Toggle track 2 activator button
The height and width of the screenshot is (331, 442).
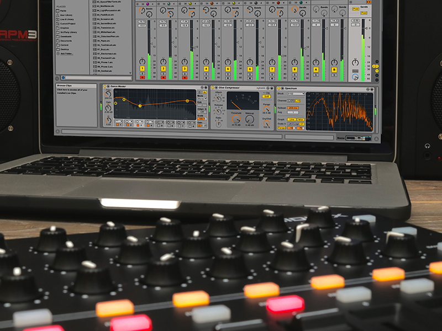click(163, 68)
